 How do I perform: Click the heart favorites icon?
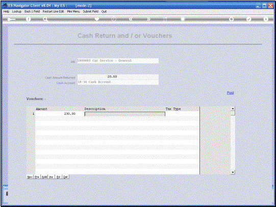click(x=97, y=19)
